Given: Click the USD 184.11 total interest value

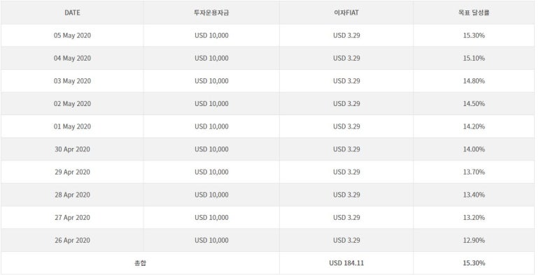Looking at the screenshot, I should pos(346,263).
